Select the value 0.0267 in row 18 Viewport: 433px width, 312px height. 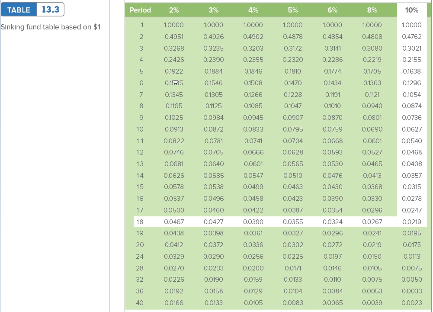click(x=371, y=222)
